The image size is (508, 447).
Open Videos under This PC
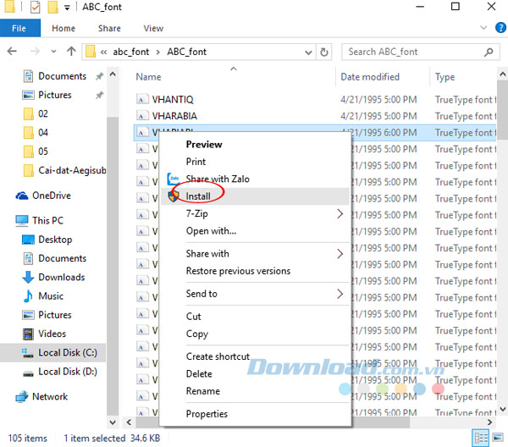pyautogui.click(x=52, y=334)
